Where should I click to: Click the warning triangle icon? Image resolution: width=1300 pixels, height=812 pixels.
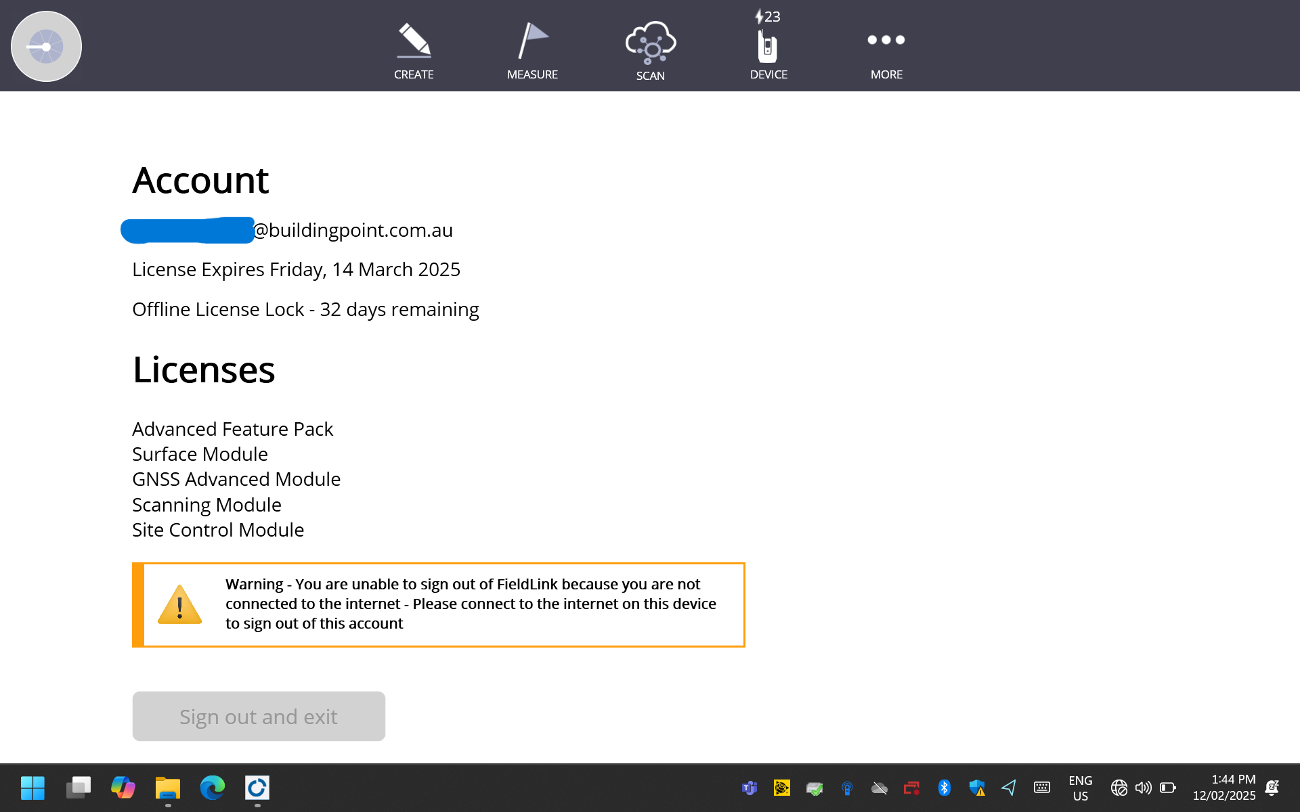pos(179,604)
